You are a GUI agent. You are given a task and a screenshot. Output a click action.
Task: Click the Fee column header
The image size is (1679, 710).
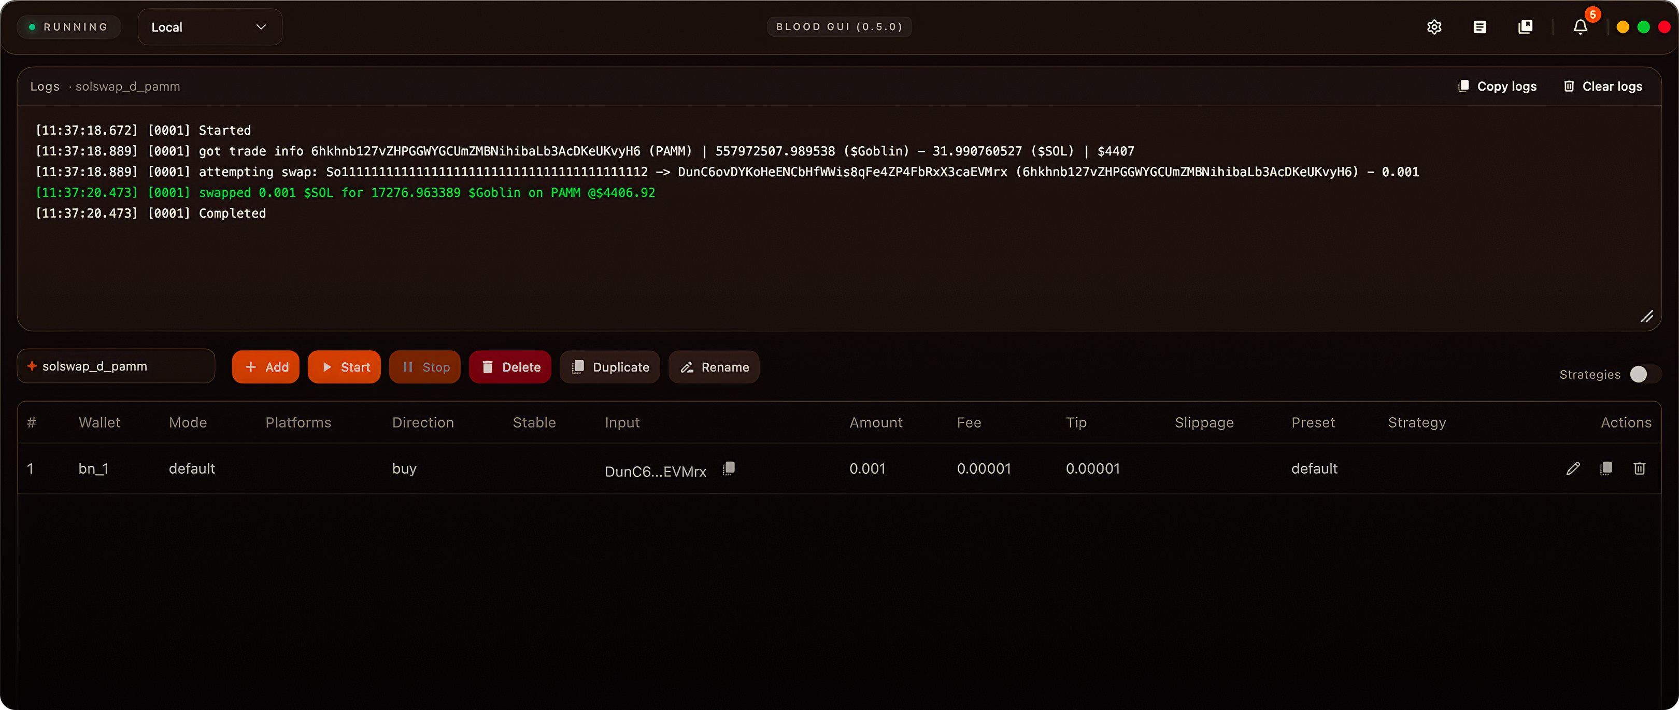coord(969,422)
